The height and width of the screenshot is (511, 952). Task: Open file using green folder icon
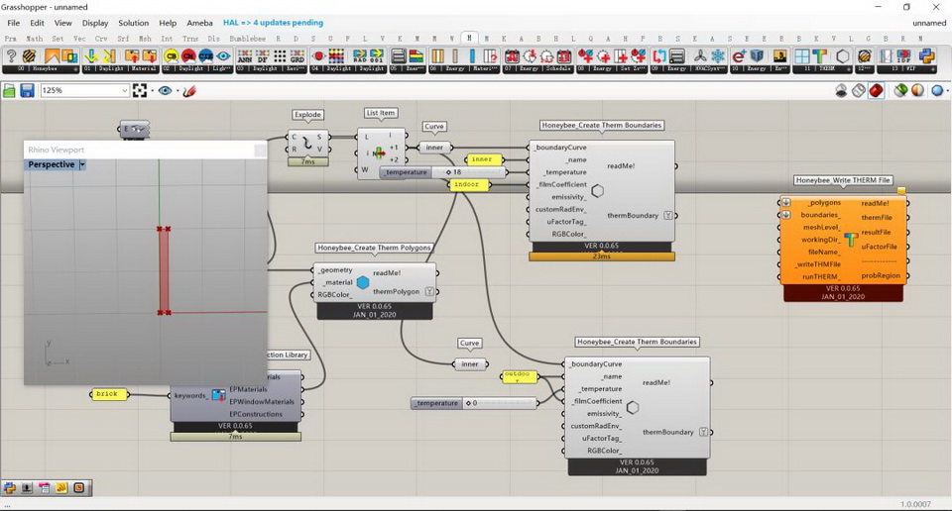tap(10, 90)
